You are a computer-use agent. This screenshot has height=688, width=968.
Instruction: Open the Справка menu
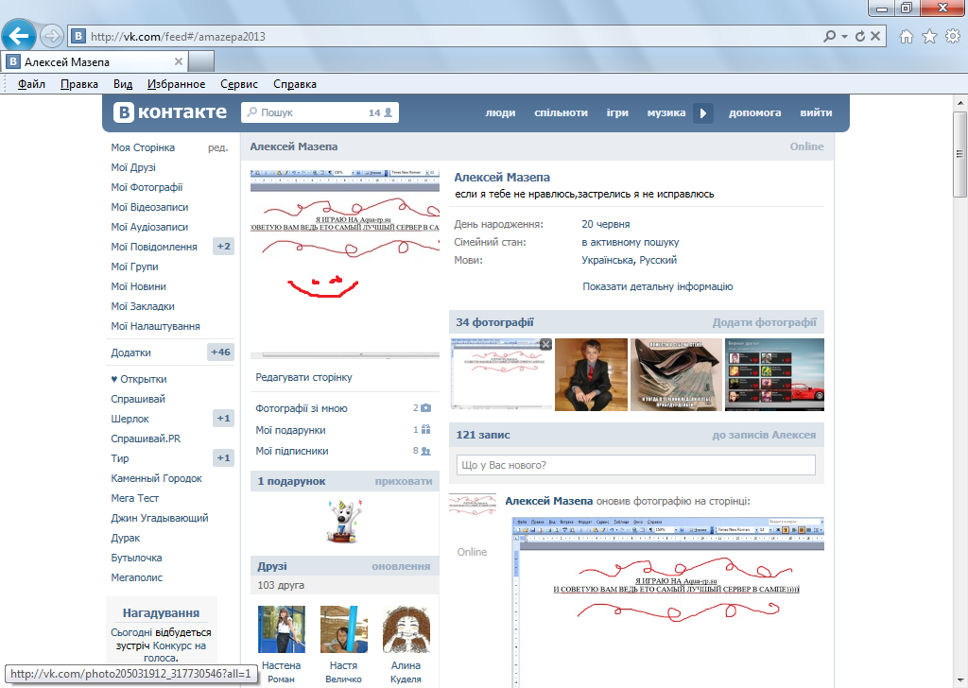pyautogui.click(x=295, y=84)
